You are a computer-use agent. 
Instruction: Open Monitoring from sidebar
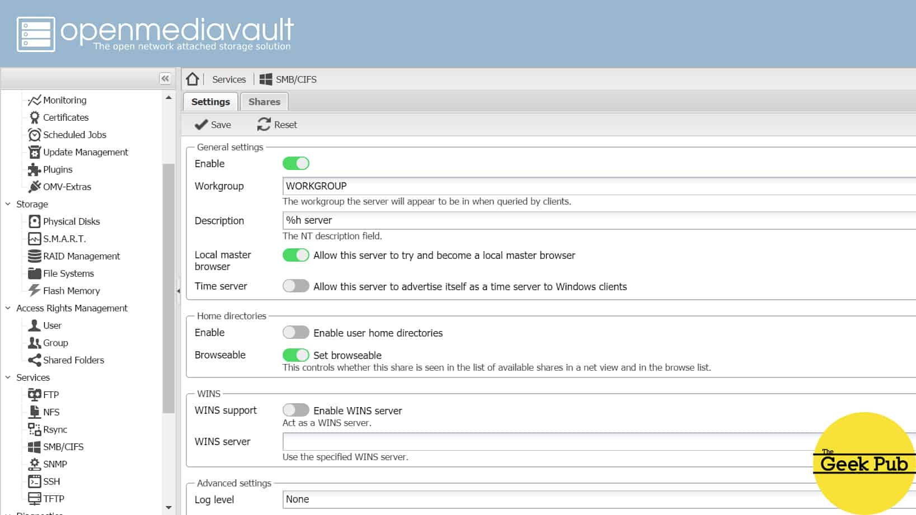(x=58, y=100)
